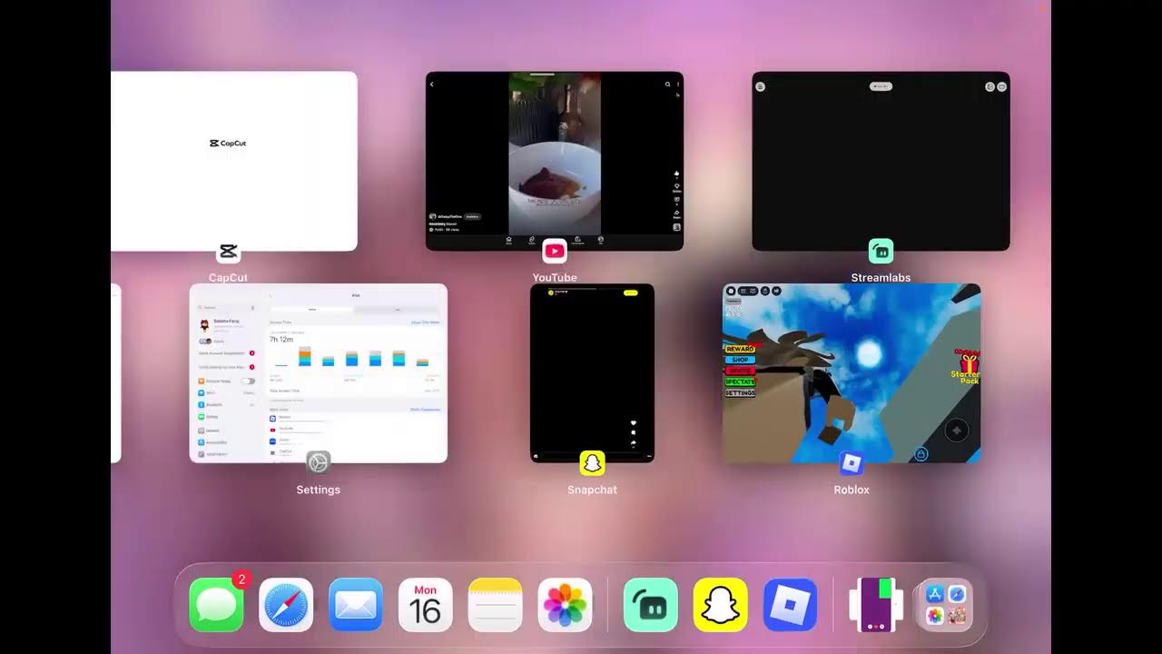Tap the back arrow in the YouTube card

coord(432,84)
